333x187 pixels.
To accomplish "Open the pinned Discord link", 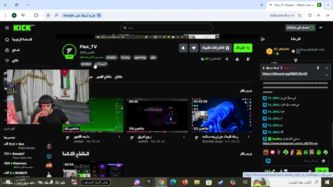I will [285, 74].
